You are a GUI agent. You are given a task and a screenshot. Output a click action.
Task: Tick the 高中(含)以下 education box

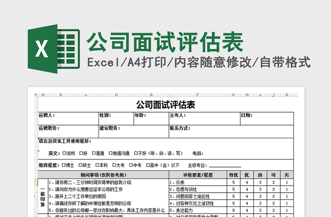(x=148, y=165)
